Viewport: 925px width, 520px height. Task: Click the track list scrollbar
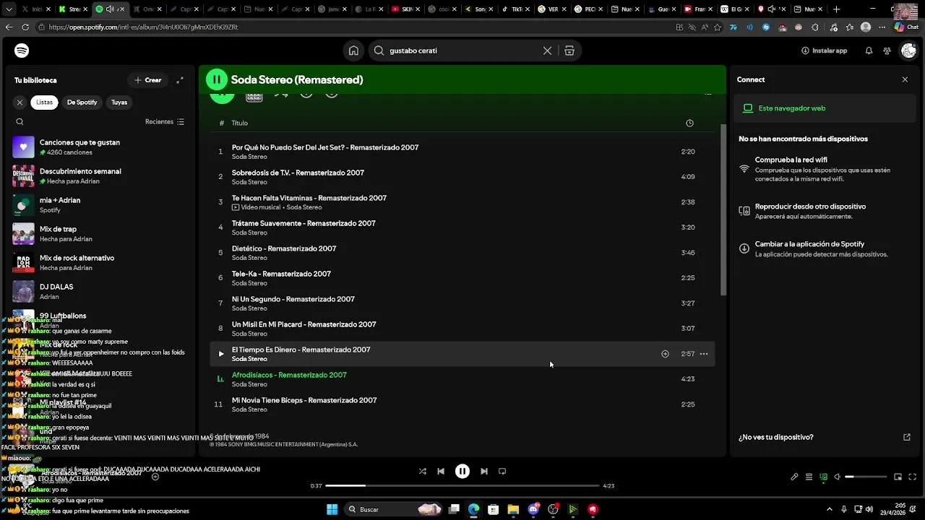723,209
